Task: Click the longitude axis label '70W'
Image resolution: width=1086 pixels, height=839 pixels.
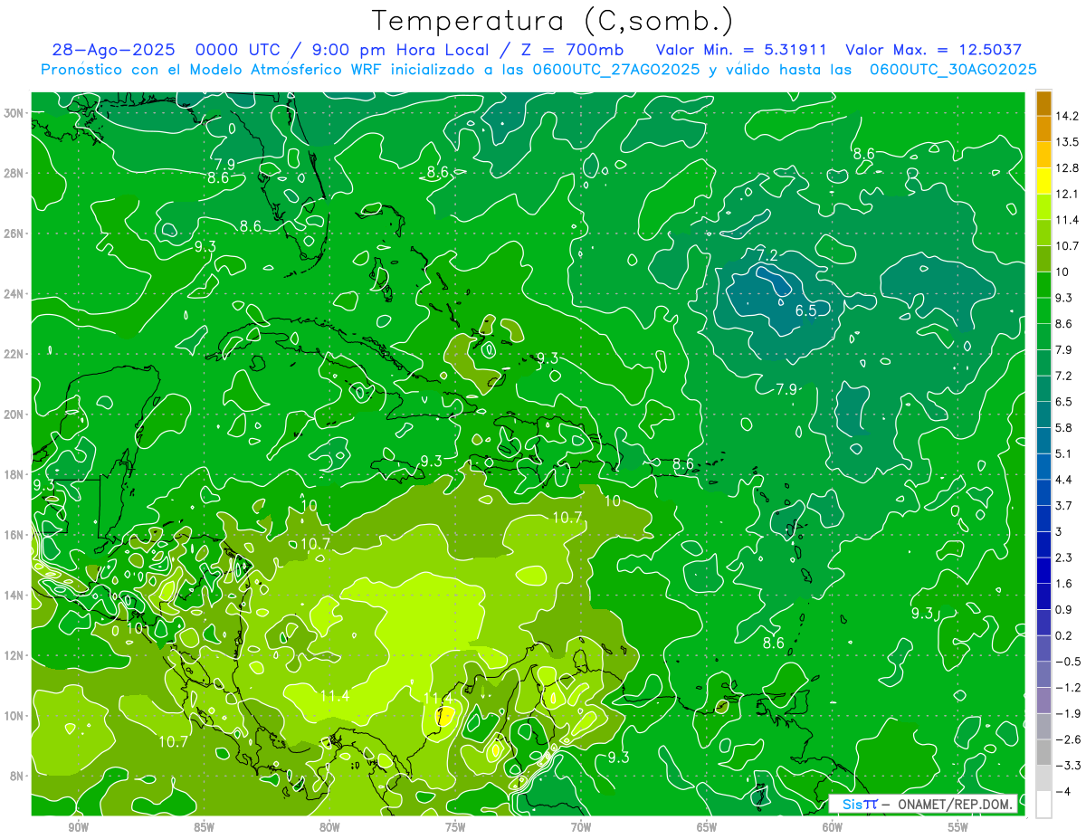Action: pos(581,827)
